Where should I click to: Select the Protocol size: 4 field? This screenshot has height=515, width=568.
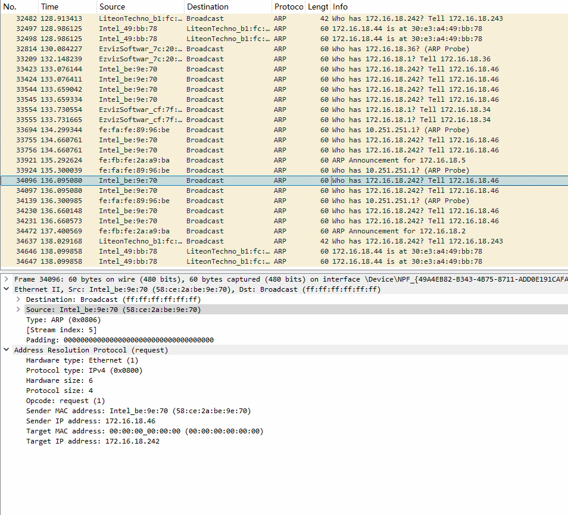pos(60,391)
